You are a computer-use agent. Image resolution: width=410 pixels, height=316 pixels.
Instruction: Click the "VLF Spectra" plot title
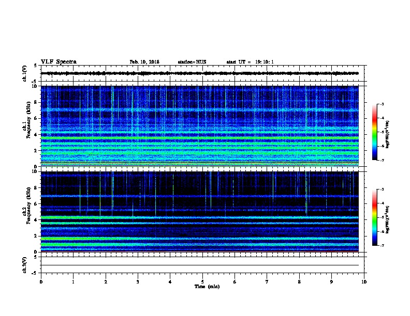point(58,62)
